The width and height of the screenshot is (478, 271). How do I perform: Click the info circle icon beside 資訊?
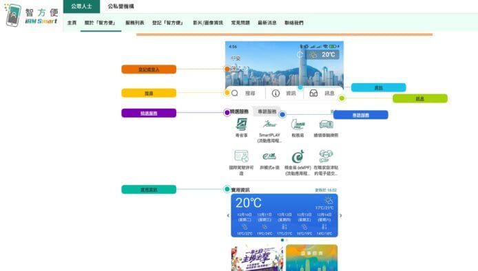click(276, 93)
